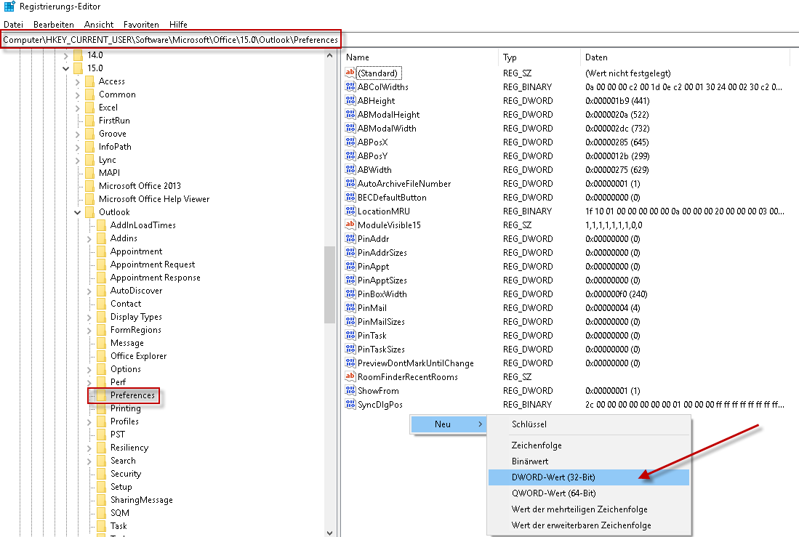Click the Security folder icon

coord(101,474)
